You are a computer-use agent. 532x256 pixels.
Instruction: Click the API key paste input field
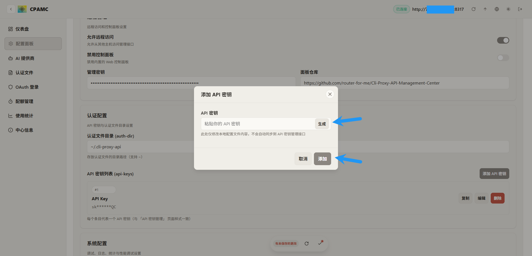click(258, 124)
